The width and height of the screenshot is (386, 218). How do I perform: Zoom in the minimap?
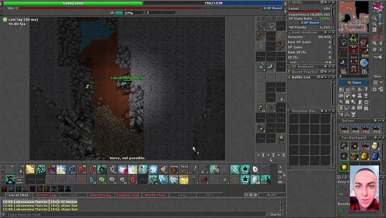click(375, 24)
